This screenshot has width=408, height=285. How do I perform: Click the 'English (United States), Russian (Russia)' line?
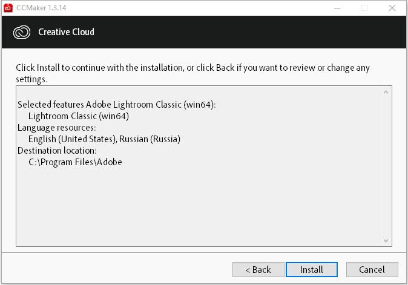pyautogui.click(x=104, y=139)
